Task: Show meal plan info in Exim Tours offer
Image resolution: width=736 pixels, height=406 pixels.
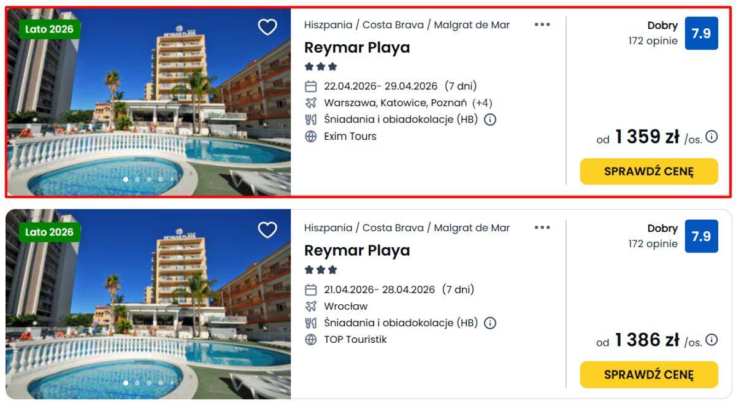Action: 490,120
